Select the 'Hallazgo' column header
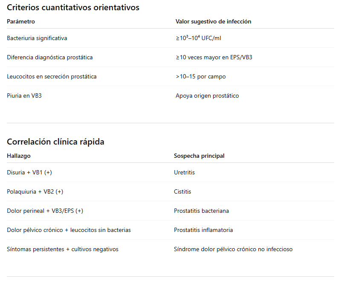The height and width of the screenshot is (281, 341). (x=19, y=156)
